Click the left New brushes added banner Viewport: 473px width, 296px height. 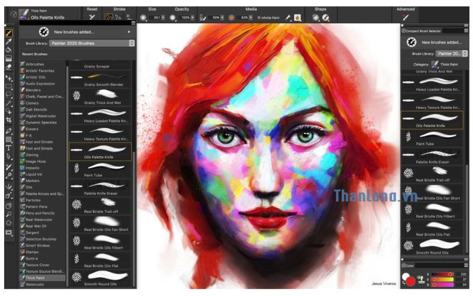(77, 31)
